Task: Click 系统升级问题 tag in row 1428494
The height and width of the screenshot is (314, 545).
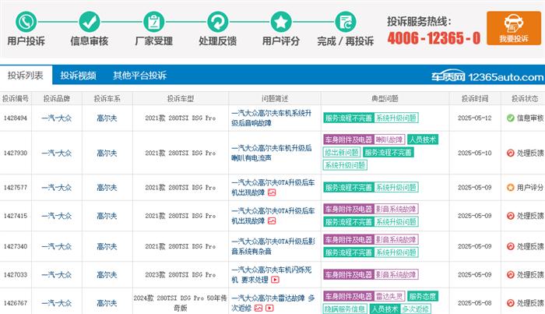Action: 396,118
